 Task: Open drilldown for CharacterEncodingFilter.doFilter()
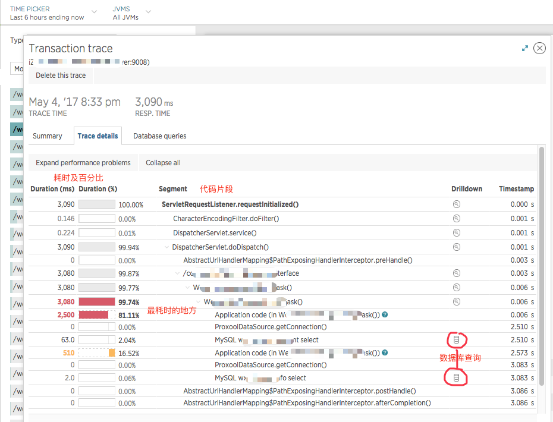tap(456, 218)
